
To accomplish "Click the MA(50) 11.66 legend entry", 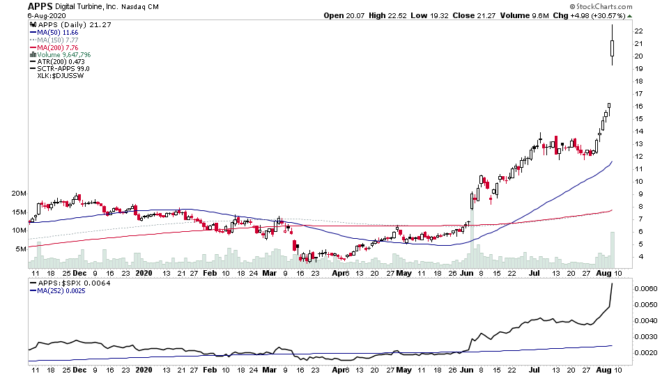I will pyautogui.click(x=58, y=33).
